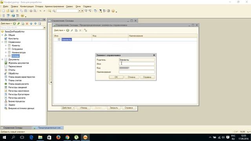
Task: Click the yellow exclamation help icon in toolbar
Action: coord(113,11)
